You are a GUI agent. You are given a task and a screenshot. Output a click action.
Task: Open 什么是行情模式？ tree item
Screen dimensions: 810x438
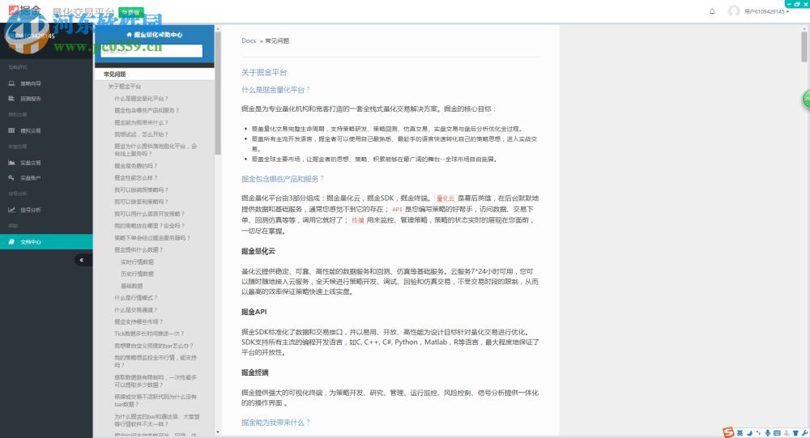(135, 297)
